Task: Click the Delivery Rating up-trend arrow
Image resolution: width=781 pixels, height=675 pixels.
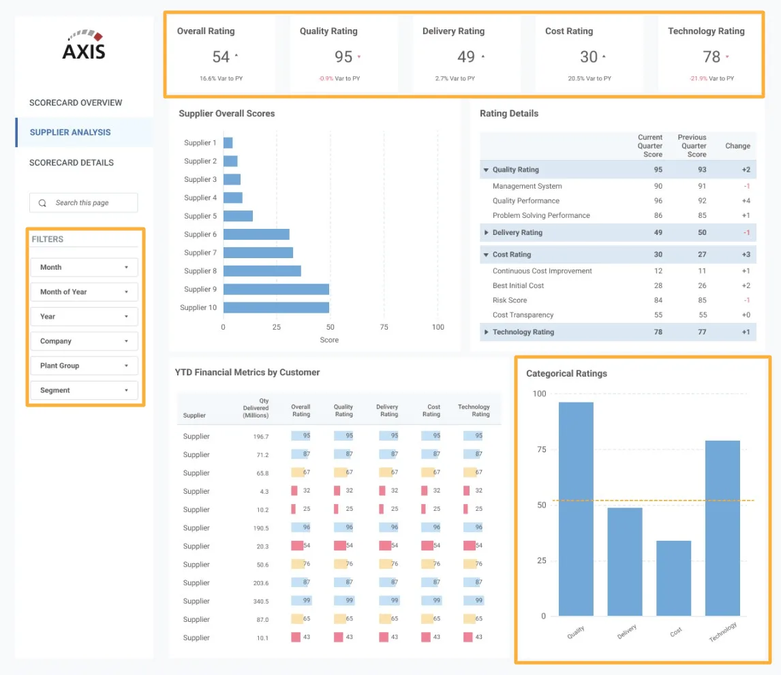Action: (x=483, y=57)
